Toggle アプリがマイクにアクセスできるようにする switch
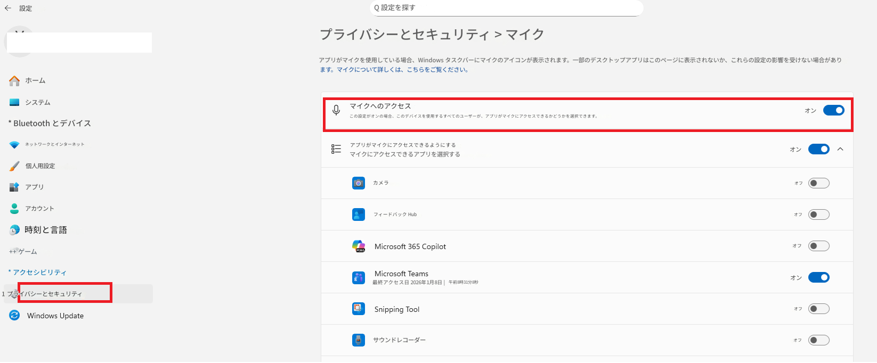This screenshot has width=877, height=363. 819,149
